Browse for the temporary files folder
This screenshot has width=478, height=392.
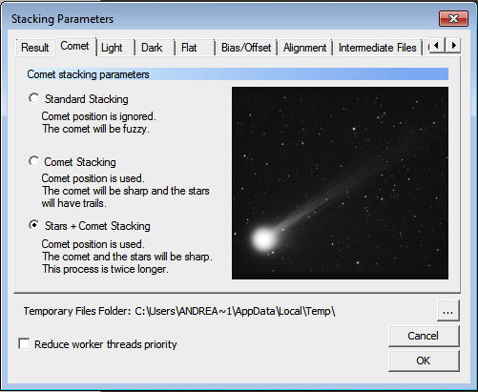click(447, 311)
